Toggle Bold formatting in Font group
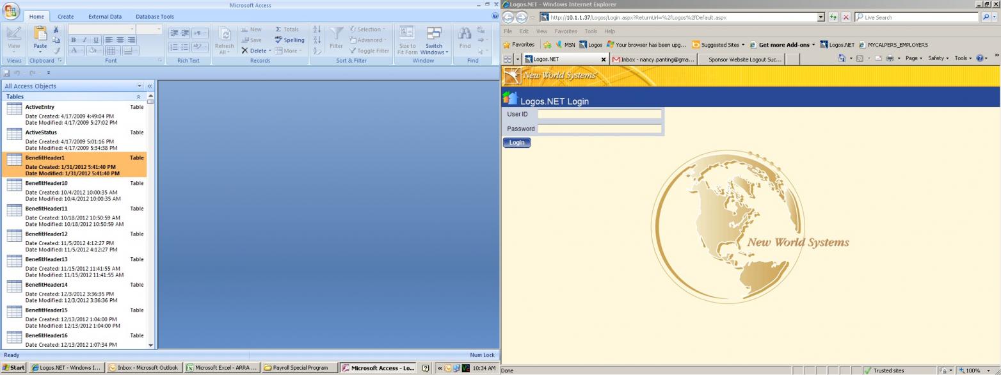Image resolution: width=1001 pixels, height=375 pixels. click(x=74, y=40)
